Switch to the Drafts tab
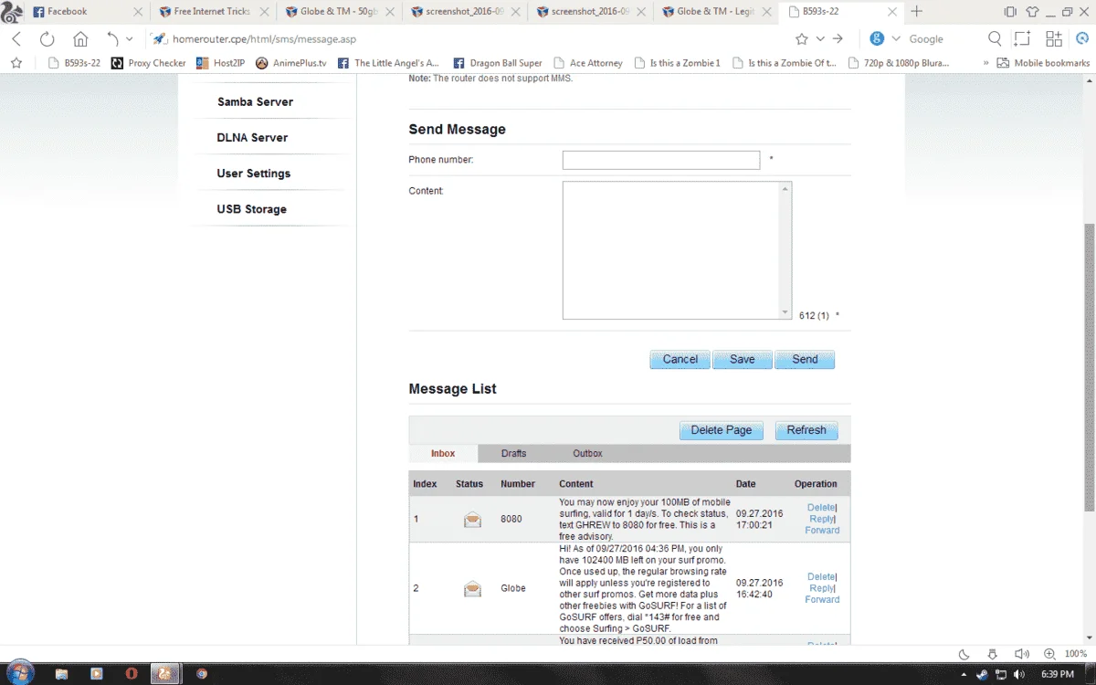Viewport: 1096px width, 685px height. pyautogui.click(x=513, y=453)
